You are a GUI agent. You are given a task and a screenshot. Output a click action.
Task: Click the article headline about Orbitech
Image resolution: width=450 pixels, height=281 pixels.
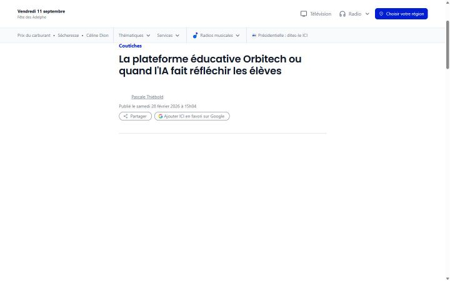[x=210, y=65]
